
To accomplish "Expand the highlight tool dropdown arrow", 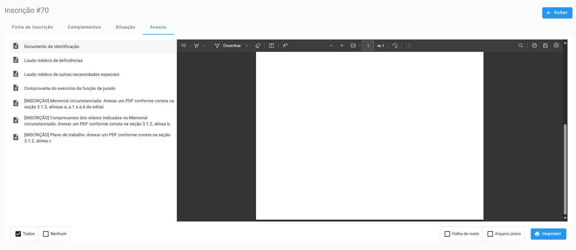I will [204, 46].
